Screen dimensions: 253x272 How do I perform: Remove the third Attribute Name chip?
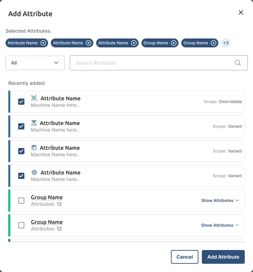coord(134,43)
